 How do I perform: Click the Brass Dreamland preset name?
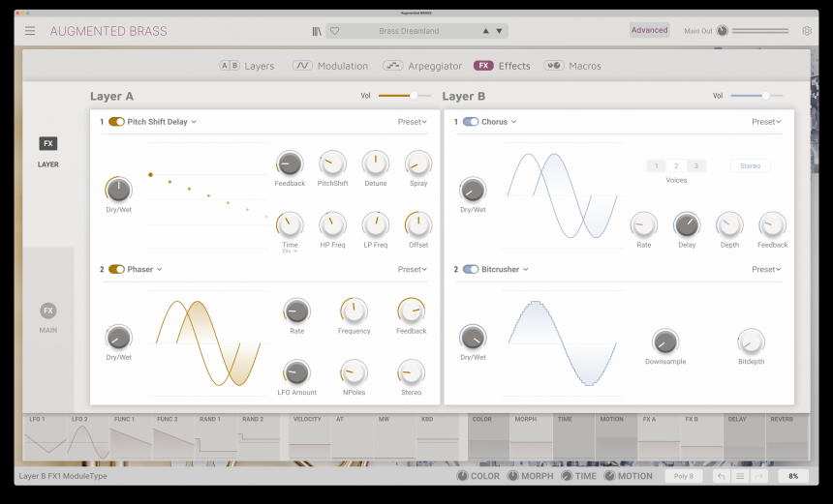pos(409,31)
